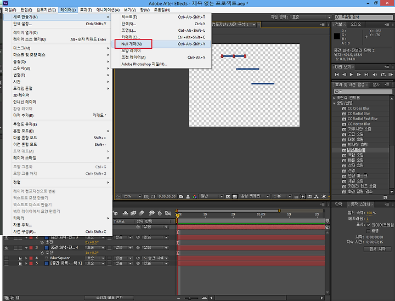Open the Preview panel options menu icon
This screenshot has width=395, height=301.
(x=387, y=67)
